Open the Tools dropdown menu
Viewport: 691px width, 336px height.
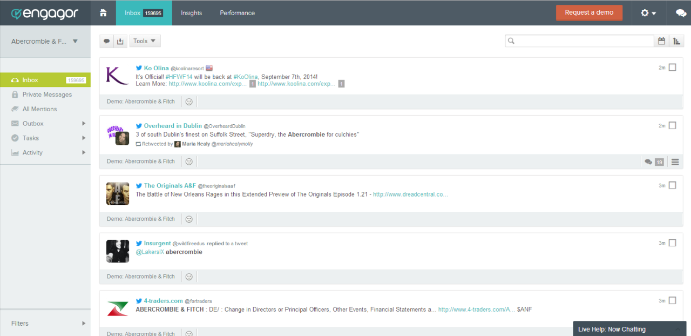click(x=145, y=41)
